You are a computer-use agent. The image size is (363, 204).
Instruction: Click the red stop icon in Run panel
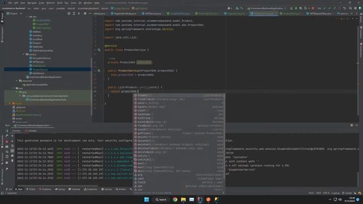[x=7, y=142]
